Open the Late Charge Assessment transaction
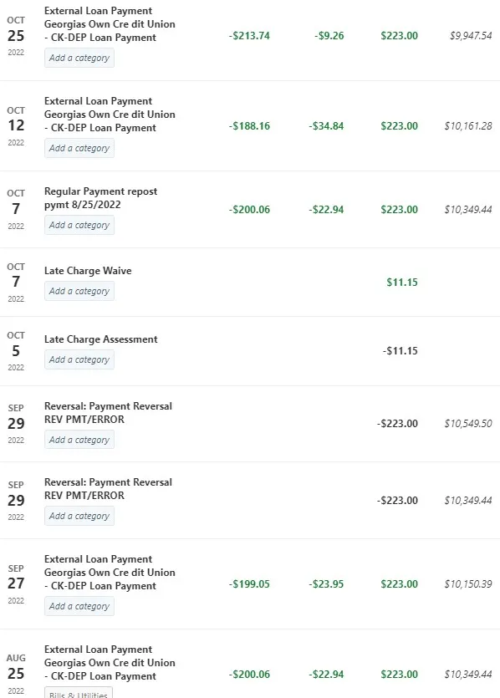Image resolution: width=500 pixels, height=698 pixels. 100,339
